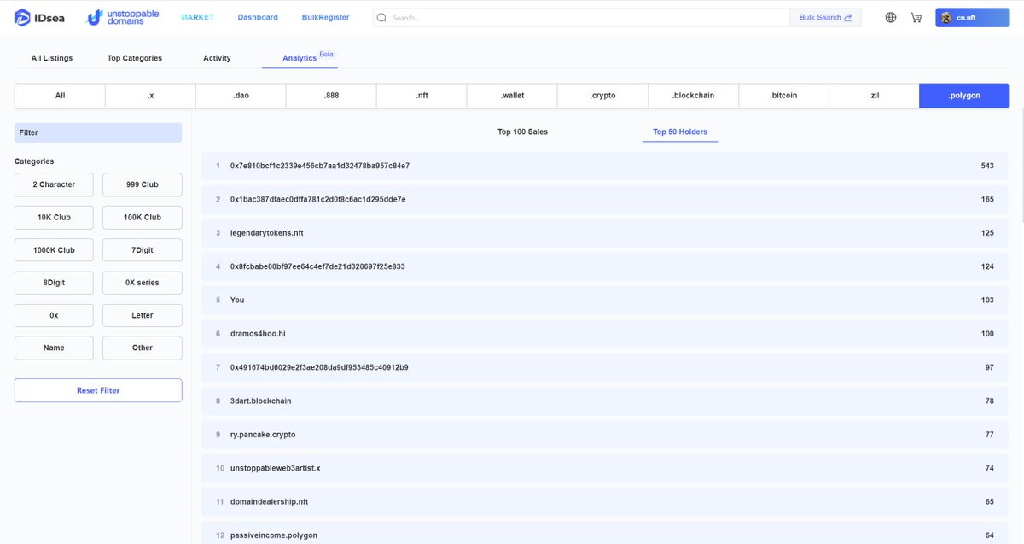Switch to the Top 100 Sales tab

point(522,131)
